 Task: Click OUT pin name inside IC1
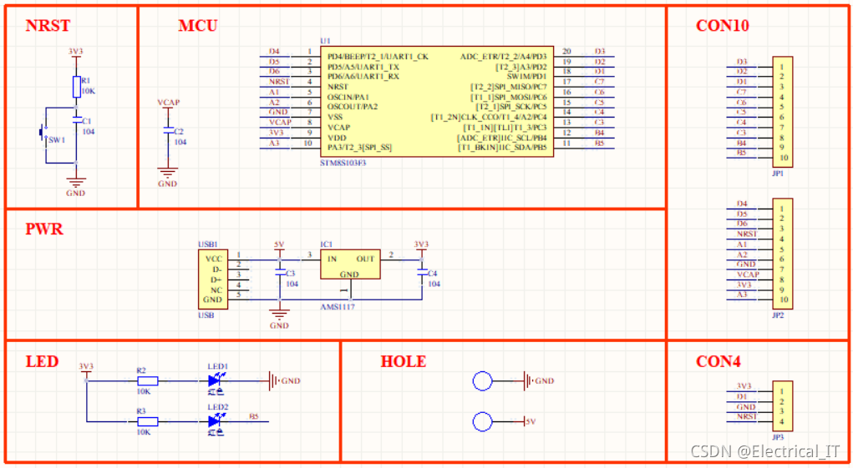[365, 259]
